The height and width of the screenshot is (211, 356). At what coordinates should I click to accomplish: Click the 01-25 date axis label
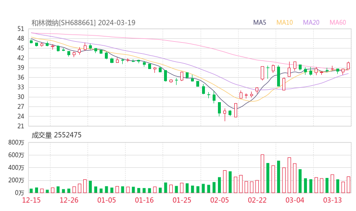pyautogui.click(x=182, y=200)
